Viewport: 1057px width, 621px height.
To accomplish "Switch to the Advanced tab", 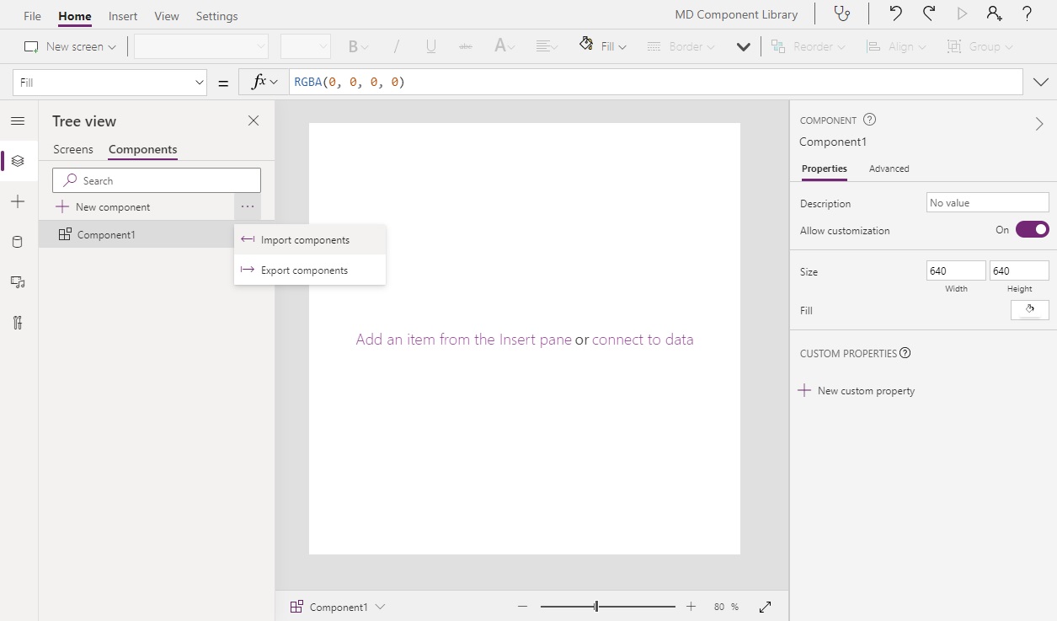I will pyautogui.click(x=889, y=169).
